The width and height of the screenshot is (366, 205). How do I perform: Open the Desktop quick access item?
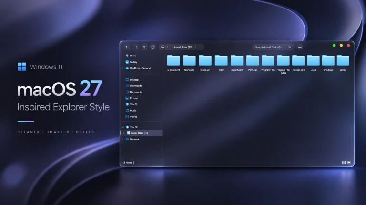(x=132, y=80)
